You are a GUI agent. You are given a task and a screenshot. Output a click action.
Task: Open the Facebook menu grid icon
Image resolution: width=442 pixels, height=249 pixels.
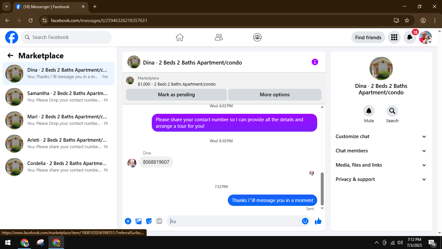click(x=394, y=37)
